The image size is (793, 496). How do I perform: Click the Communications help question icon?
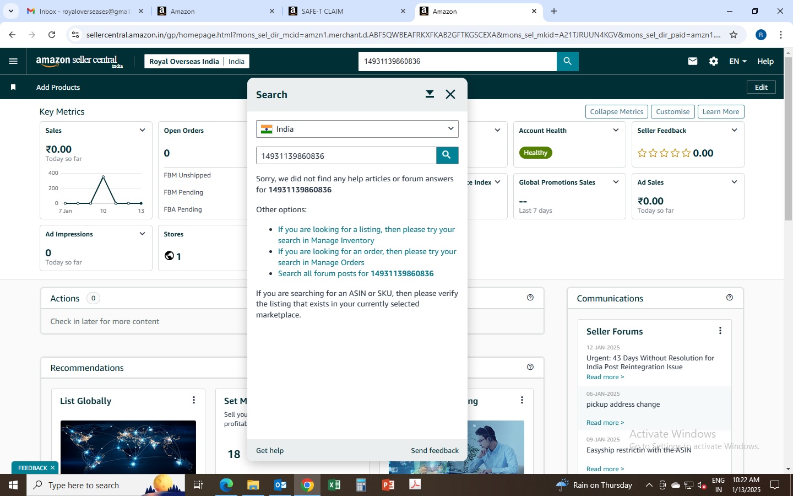click(730, 298)
